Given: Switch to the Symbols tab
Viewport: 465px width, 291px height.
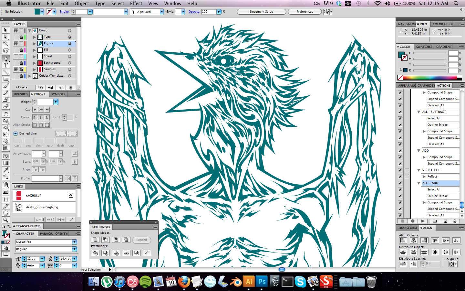Looking at the screenshot, I should pos(58,94).
